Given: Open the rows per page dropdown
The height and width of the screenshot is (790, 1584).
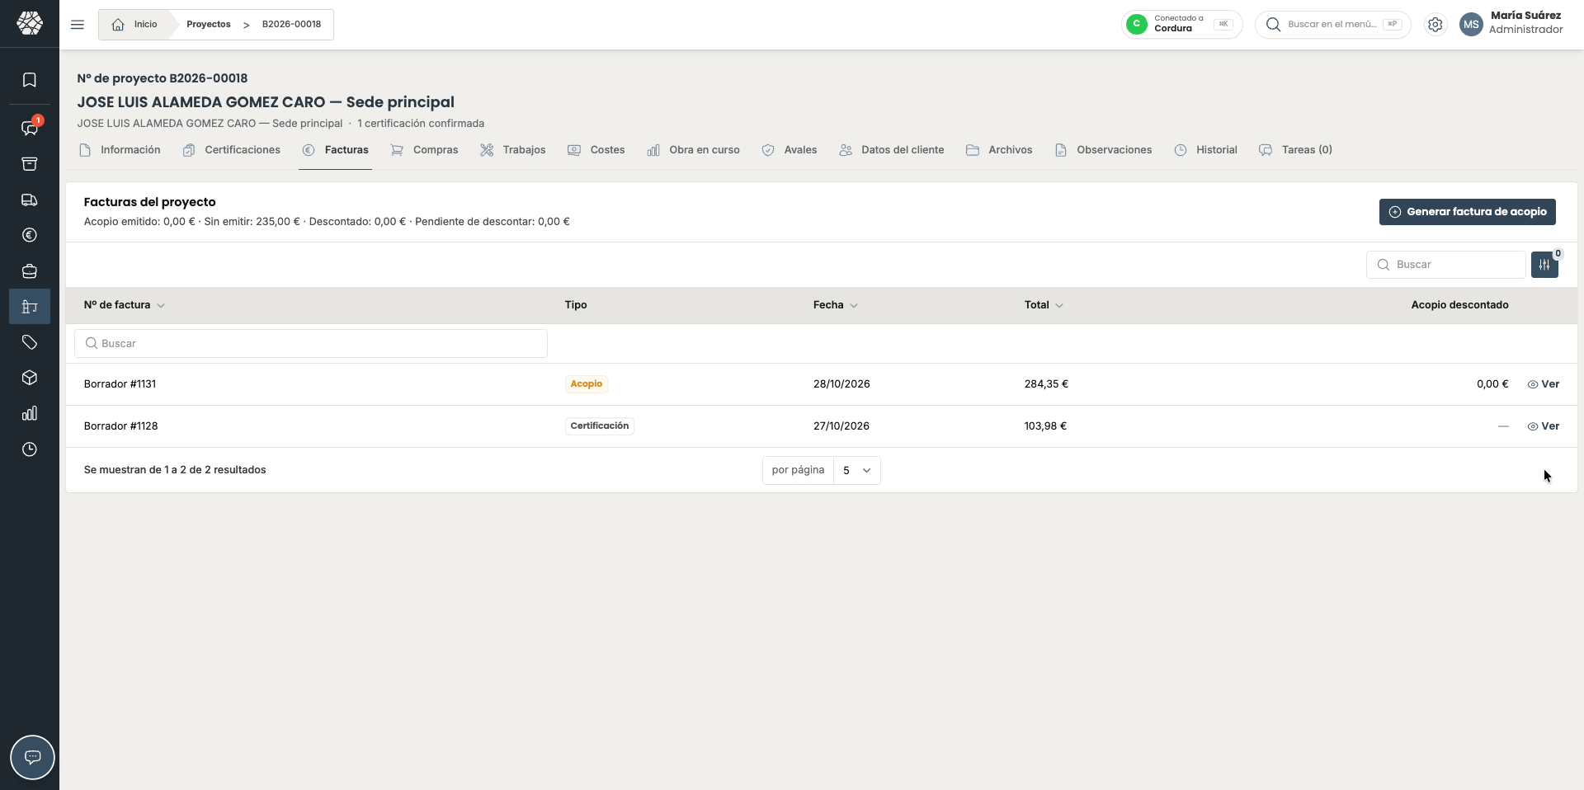Looking at the screenshot, I should (856, 470).
